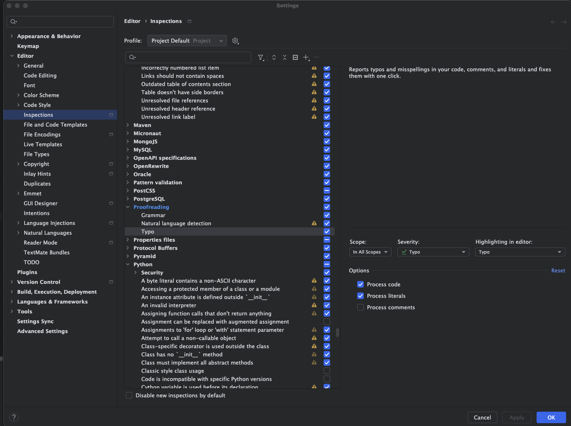Screen dimensions: 571x426
Task: Enable the Process comments option
Action: [x=360, y=307]
